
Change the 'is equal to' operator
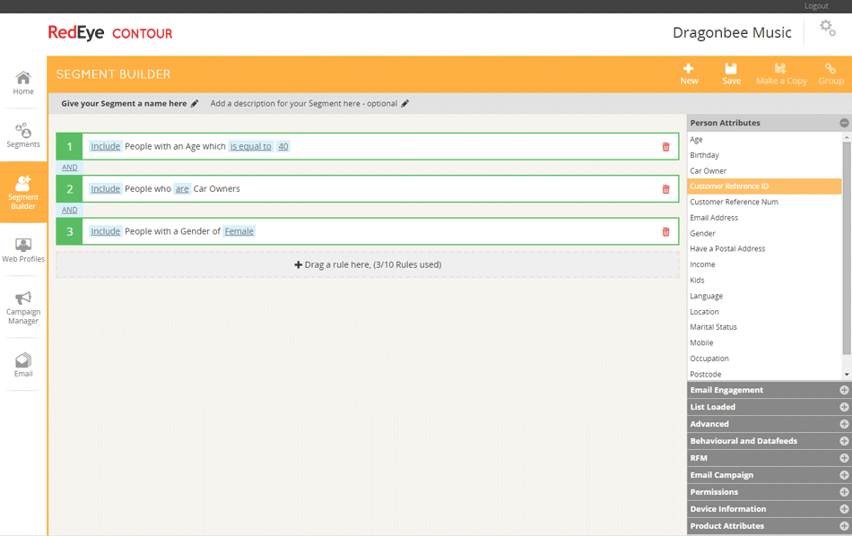(250, 146)
